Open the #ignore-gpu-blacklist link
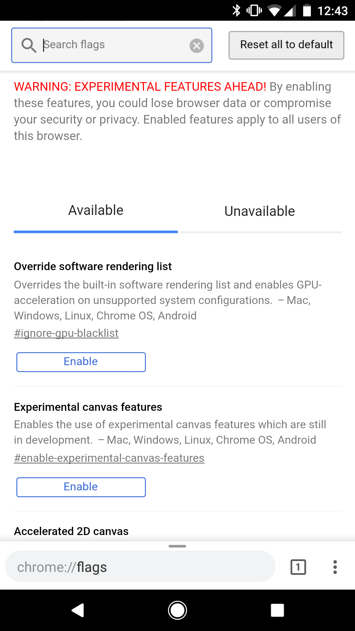Viewport: 355px width, 631px height. (66, 333)
